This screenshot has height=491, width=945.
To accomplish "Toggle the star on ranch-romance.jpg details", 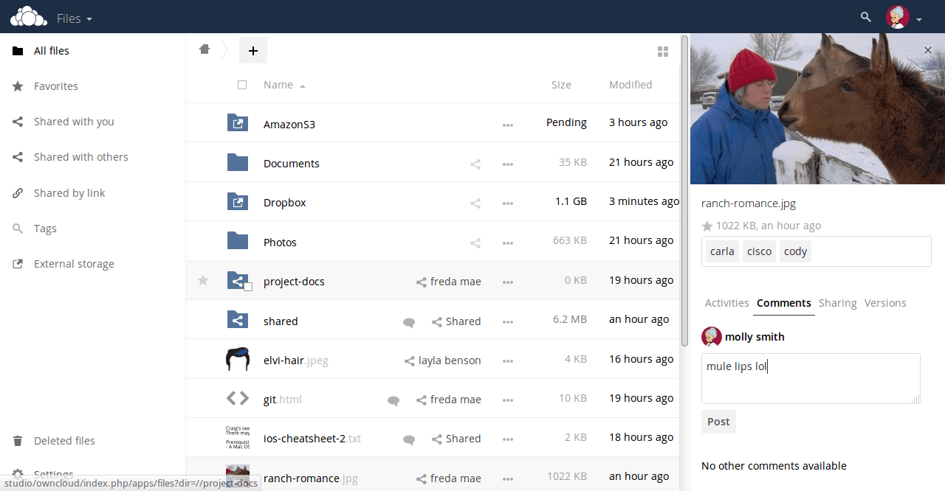I will click(707, 226).
